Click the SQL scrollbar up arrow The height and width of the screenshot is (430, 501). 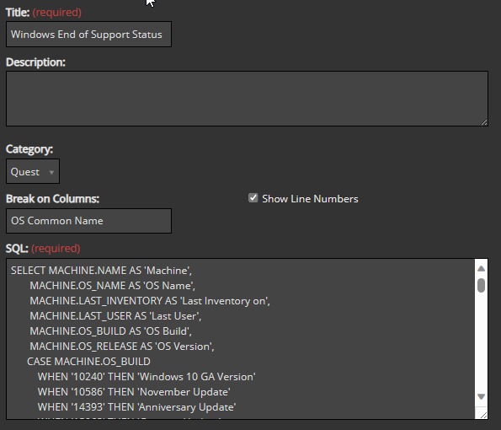click(x=481, y=268)
